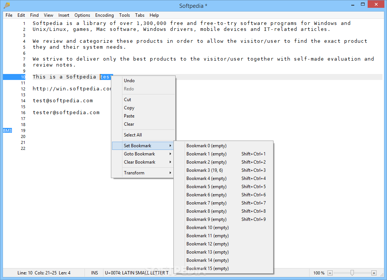387x280 pixels.
Task: Choose Clear from the context menu
Action: 143,124
